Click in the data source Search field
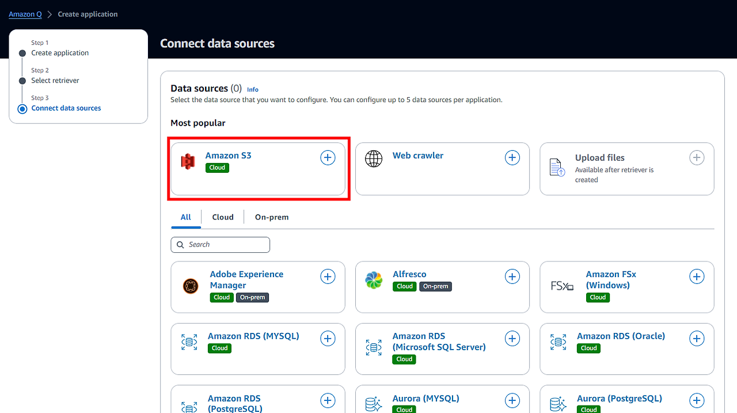Image resolution: width=737 pixels, height=413 pixels. pos(221,245)
